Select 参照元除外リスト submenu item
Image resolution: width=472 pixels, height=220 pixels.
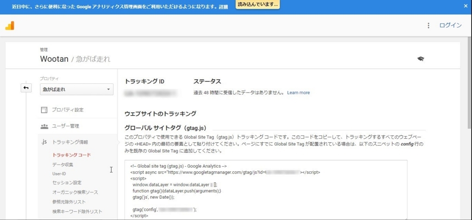point(69,202)
